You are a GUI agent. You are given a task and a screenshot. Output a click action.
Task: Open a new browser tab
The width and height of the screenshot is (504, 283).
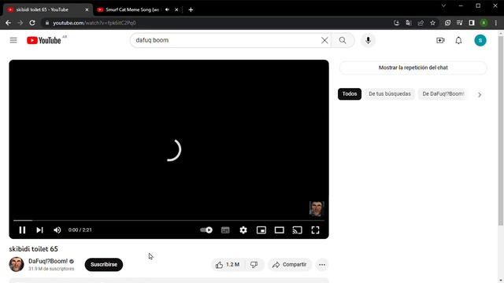pos(191,9)
